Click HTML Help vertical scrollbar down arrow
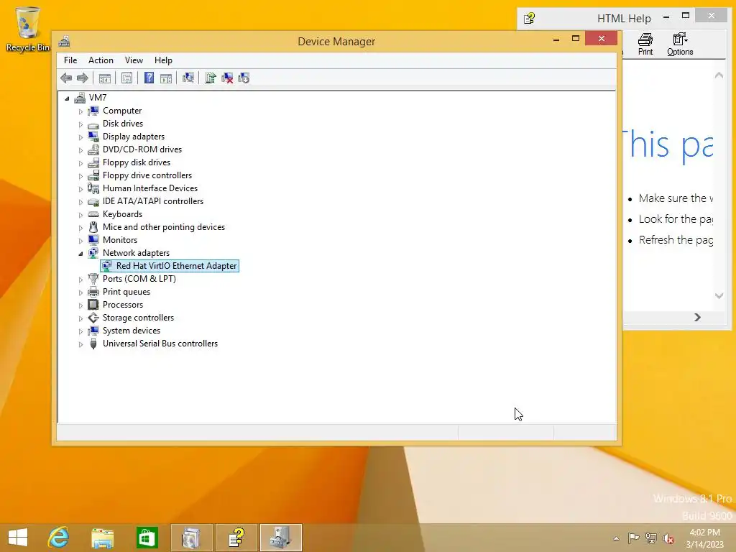The image size is (736, 552). 719,295
